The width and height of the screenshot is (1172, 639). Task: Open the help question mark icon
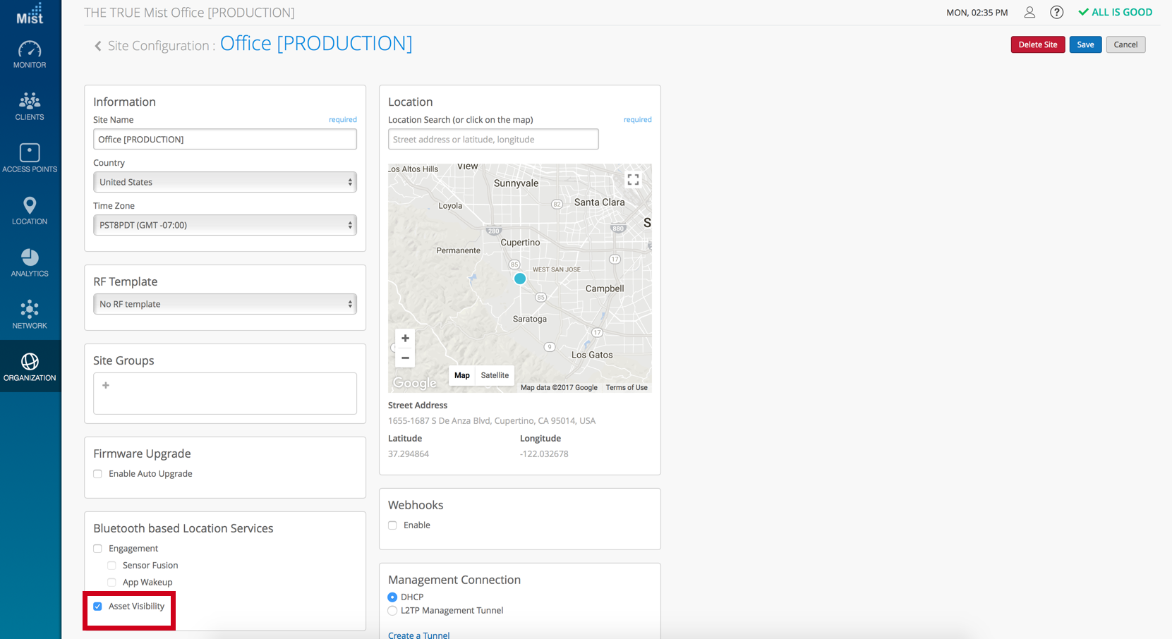tap(1056, 12)
